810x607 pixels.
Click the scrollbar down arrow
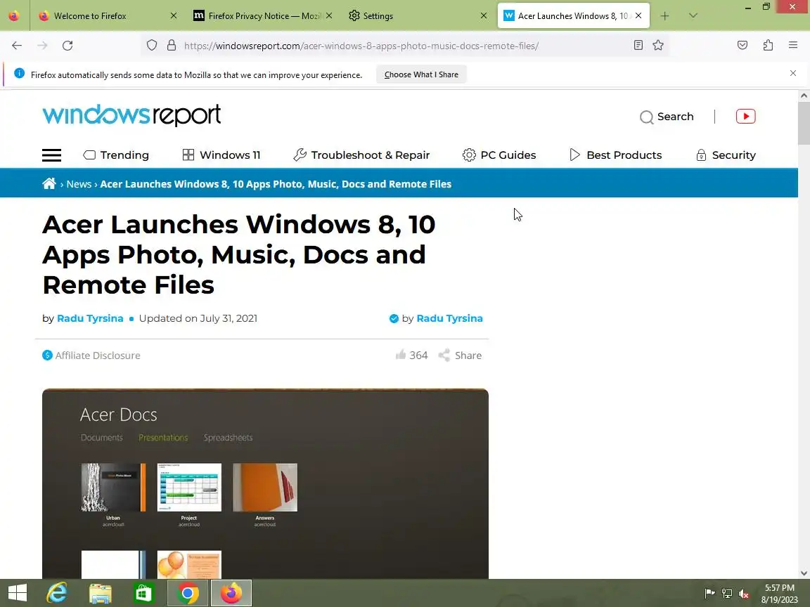(x=803, y=573)
